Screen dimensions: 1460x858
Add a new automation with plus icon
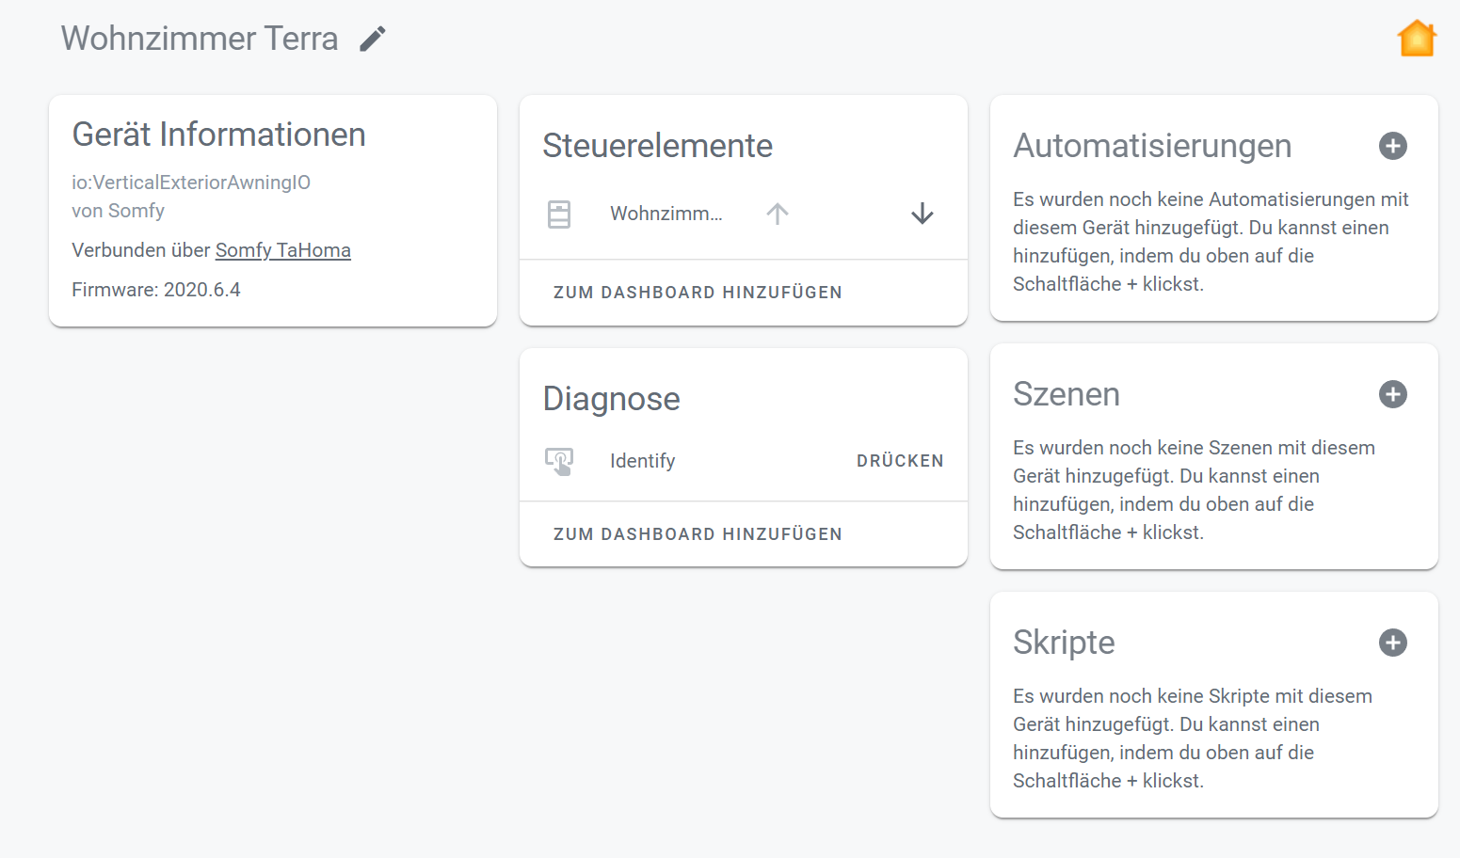[x=1393, y=146]
